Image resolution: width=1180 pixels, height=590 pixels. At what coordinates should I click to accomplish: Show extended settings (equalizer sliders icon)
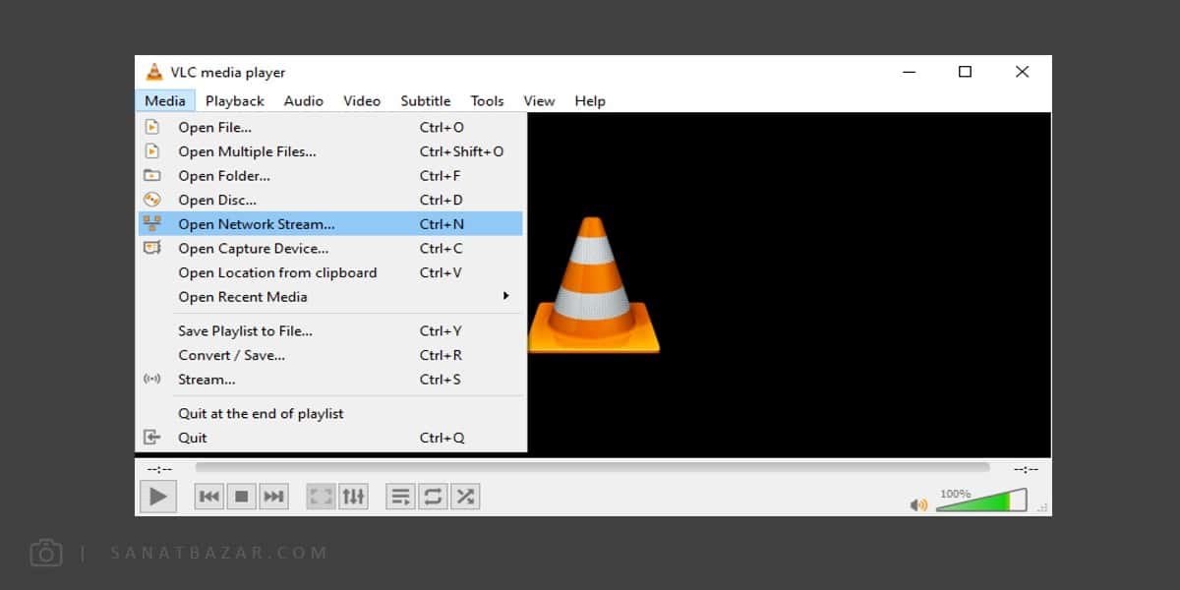tap(353, 497)
